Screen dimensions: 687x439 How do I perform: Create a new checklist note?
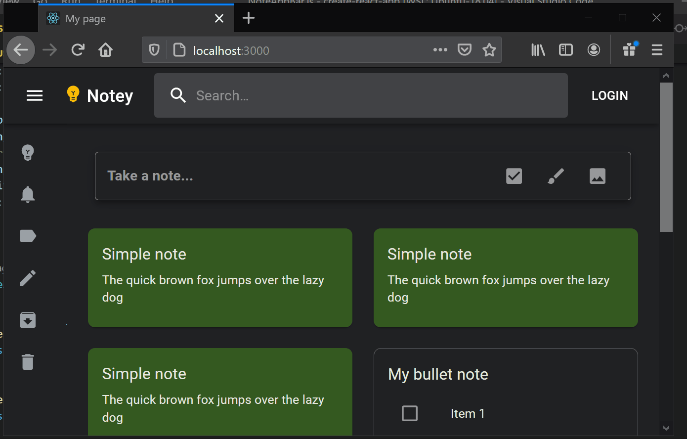click(x=514, y=176)
